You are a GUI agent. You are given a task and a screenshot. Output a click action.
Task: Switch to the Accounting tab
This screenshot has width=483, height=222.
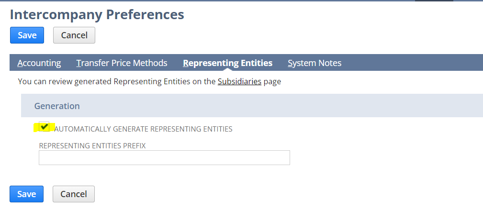[x=39, y=63]
